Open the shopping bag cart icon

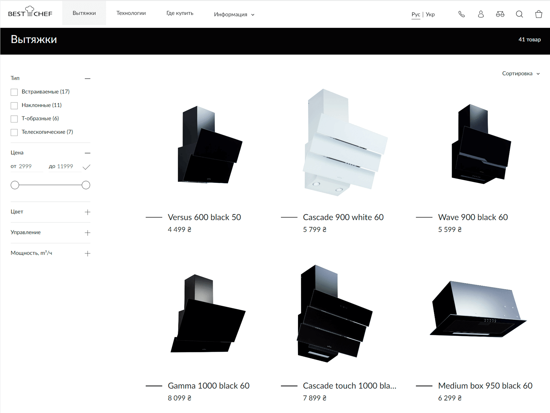tap(539, 14)
